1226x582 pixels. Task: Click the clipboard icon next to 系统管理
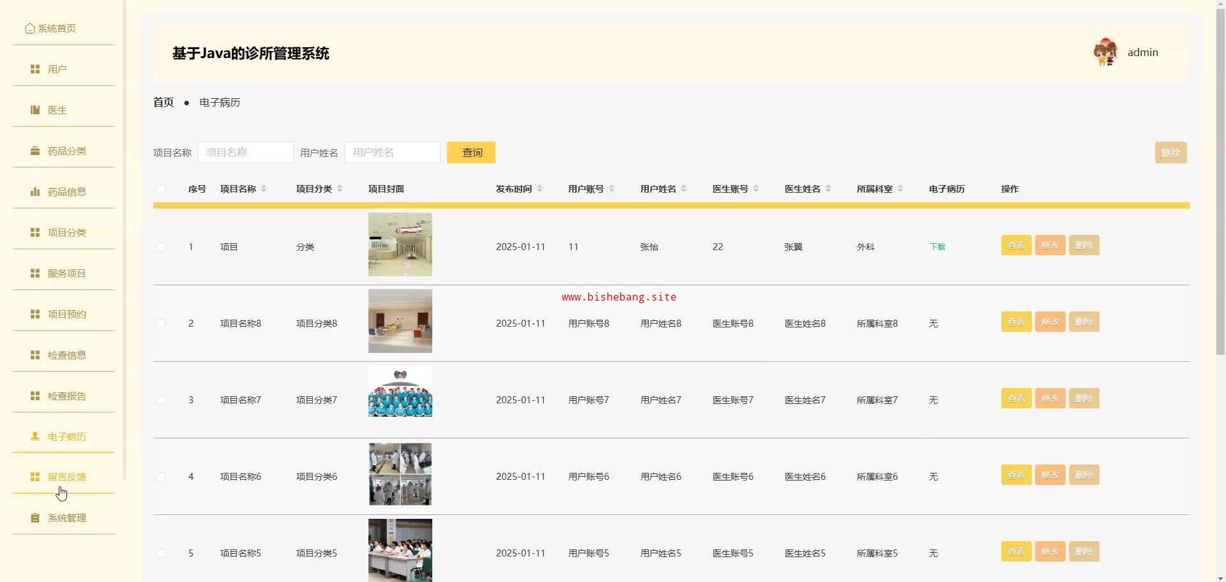coord(35,518)
